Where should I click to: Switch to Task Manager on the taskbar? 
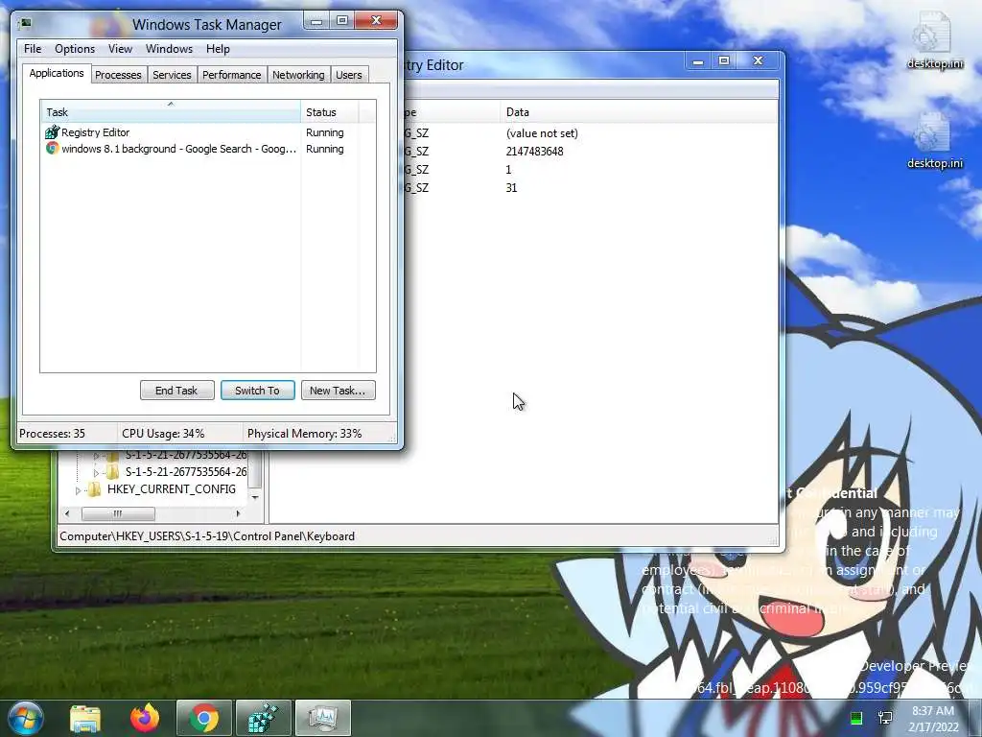tap(322, 718)
